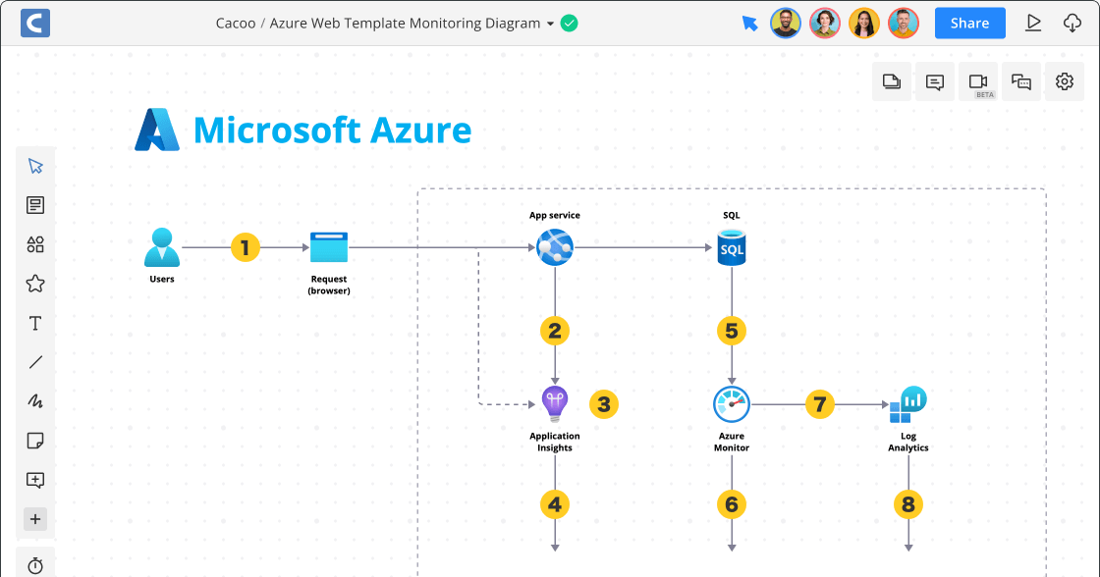The width and height of the screenshot is (1100, 577).
Task: Open the sheets panel at top right
Action: (892, 81)
